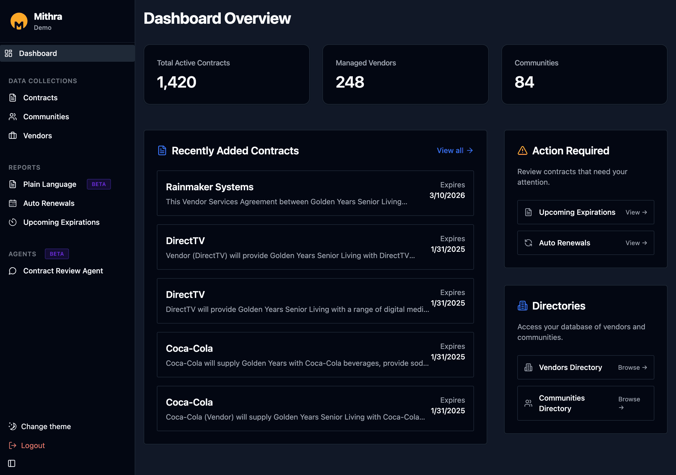Open the Coca-Cola (Vendor) contract
Image resolution: width=676 pixels, height=475 pixels.
(x=315, y=408)
